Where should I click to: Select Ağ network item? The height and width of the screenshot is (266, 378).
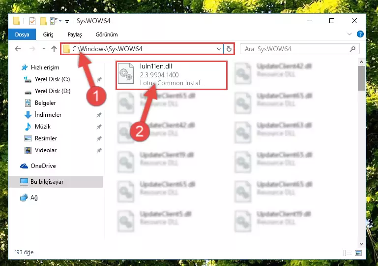(34, 198)
